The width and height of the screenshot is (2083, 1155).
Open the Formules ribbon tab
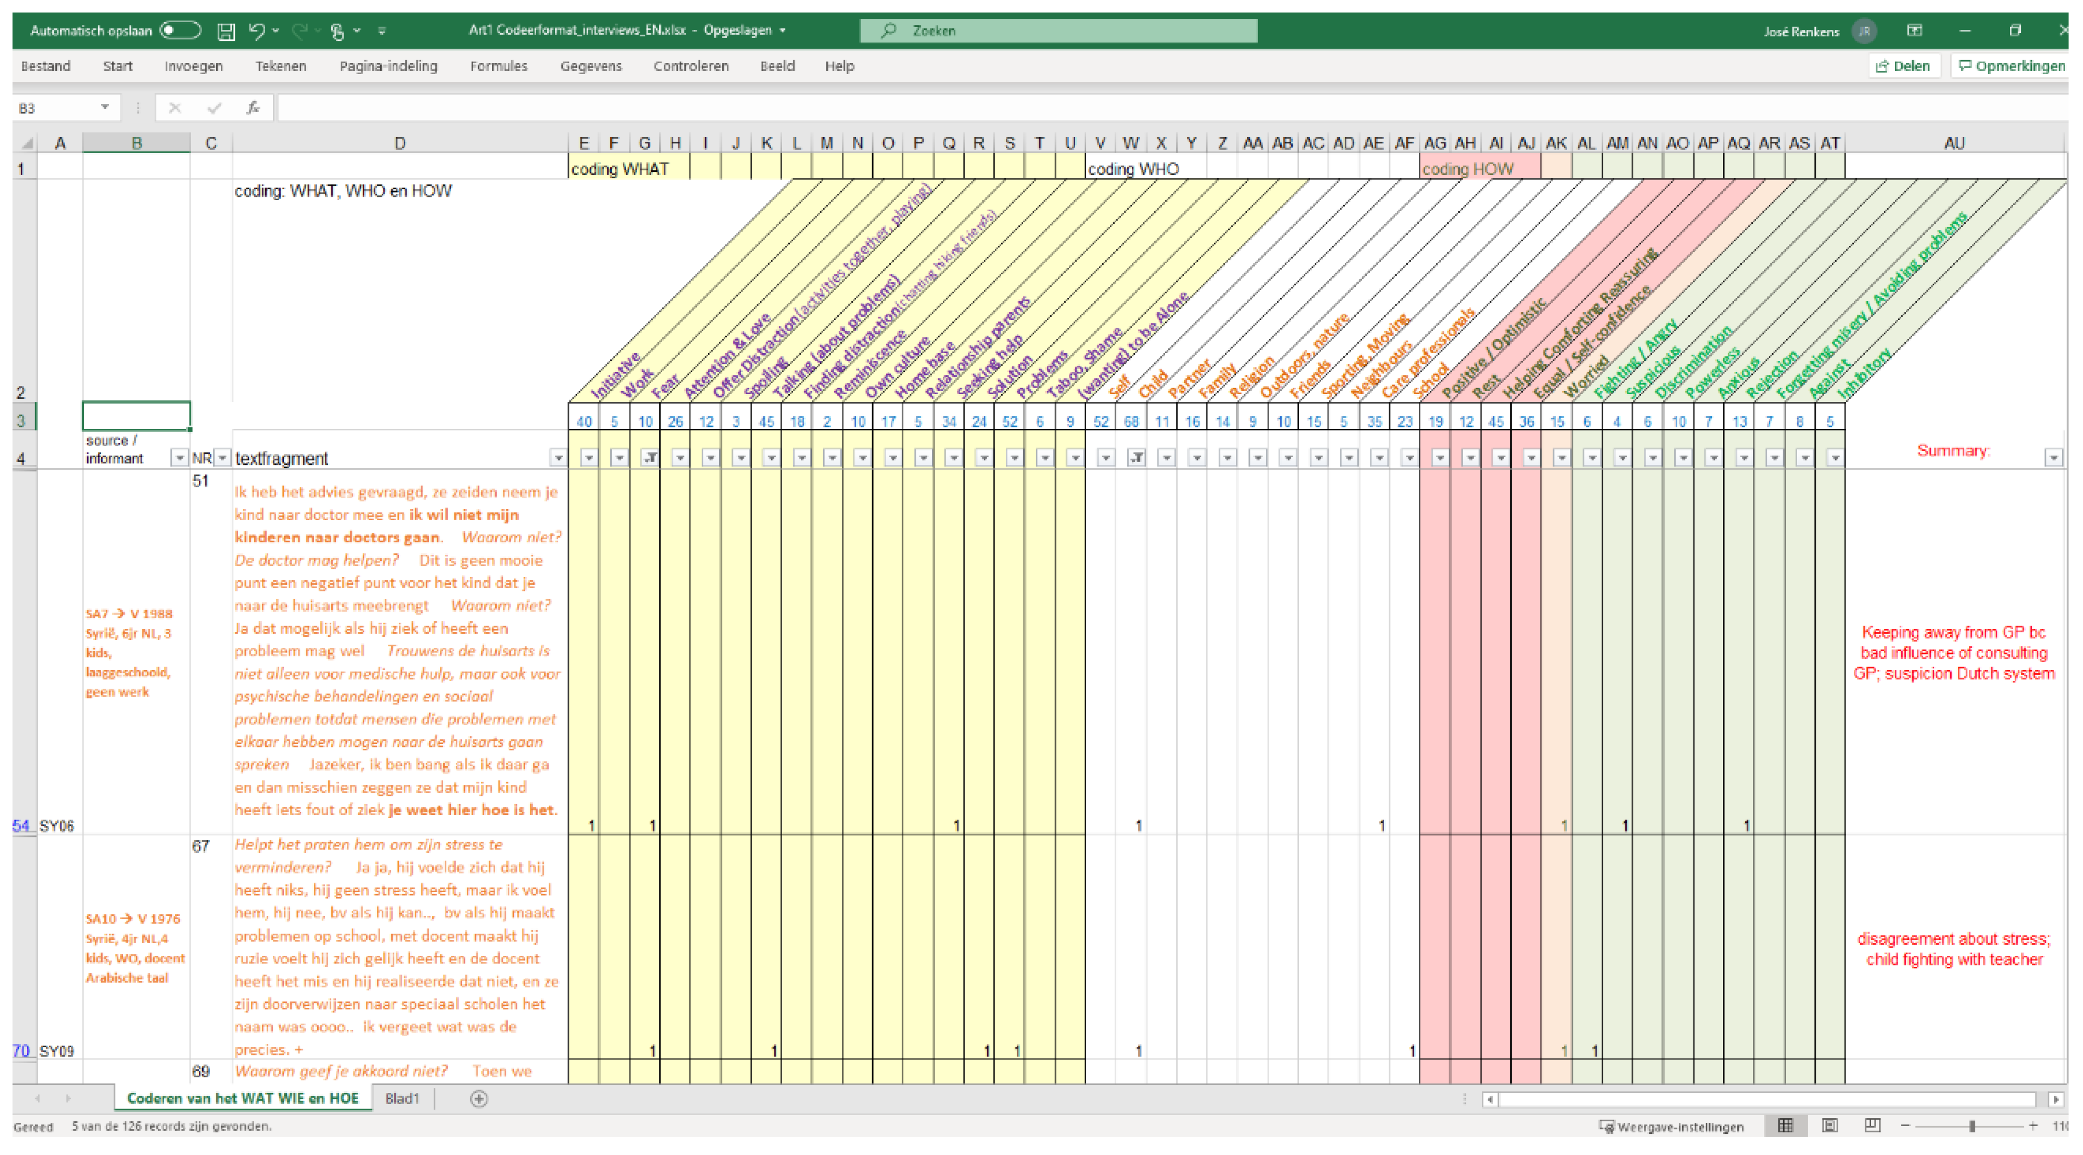click(x=498, y=66)
